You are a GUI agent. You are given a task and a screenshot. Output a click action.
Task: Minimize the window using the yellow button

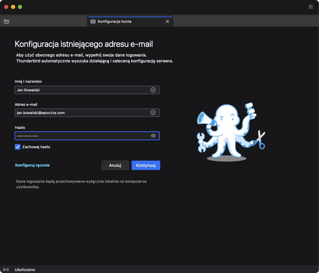pos(13,7)
